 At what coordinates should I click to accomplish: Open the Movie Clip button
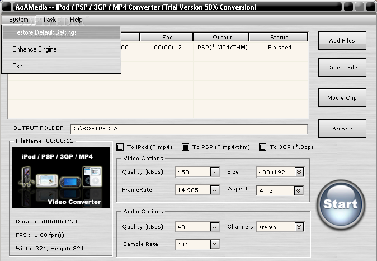point(342,98)
